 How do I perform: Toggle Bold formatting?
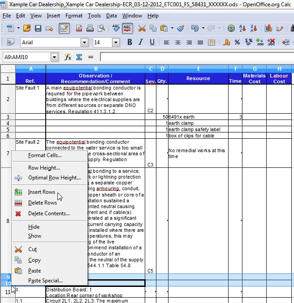[x=130, y=42]
